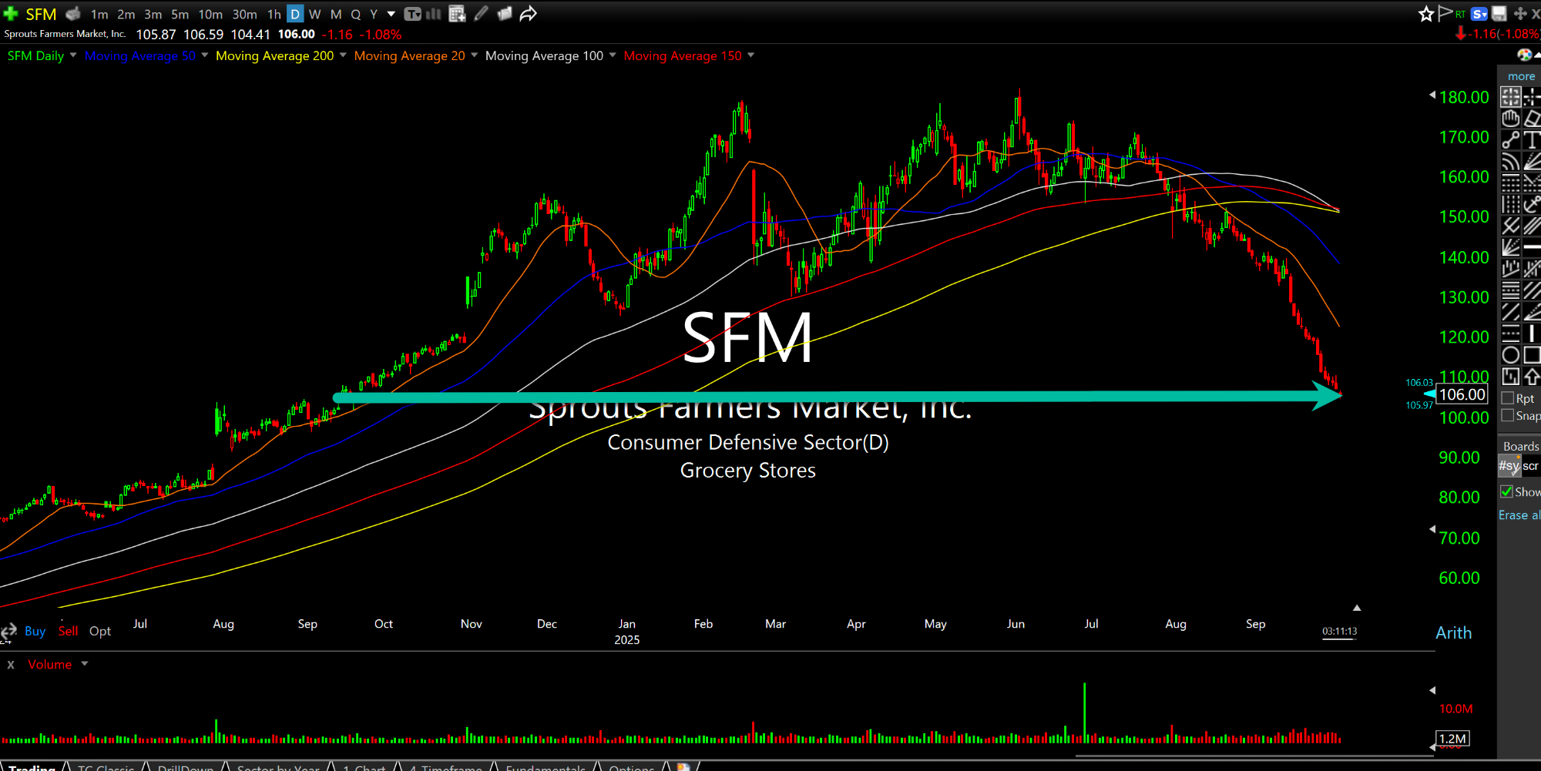
Task: Uncheck the Show checkbox
Action: tap(1506, 491)
